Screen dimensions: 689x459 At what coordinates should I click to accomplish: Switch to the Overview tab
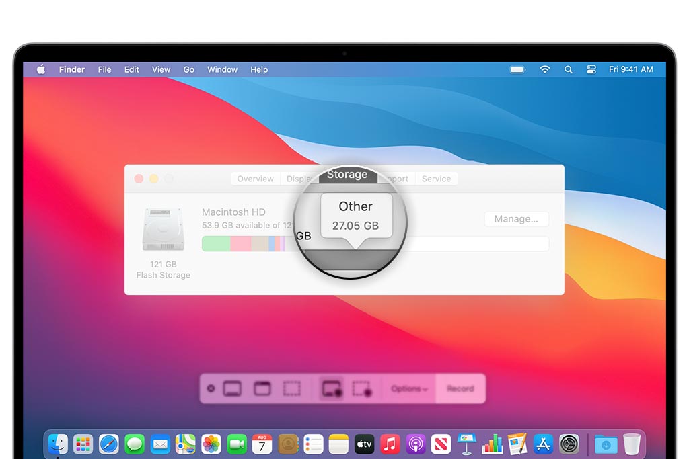coord(255,179)
